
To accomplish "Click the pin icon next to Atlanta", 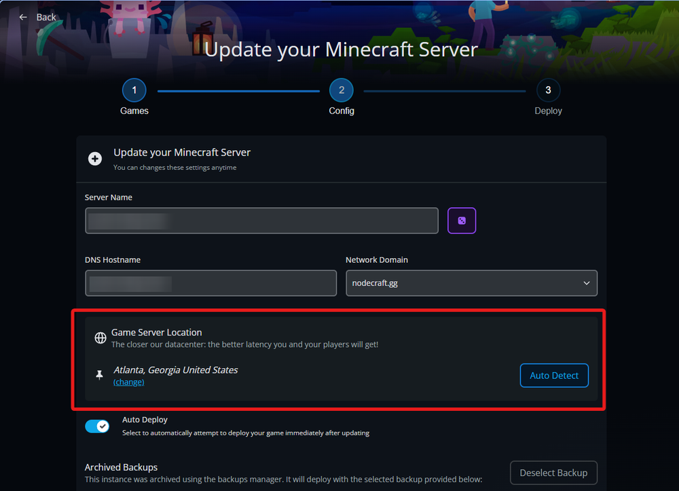I will [x=100, y=375].
